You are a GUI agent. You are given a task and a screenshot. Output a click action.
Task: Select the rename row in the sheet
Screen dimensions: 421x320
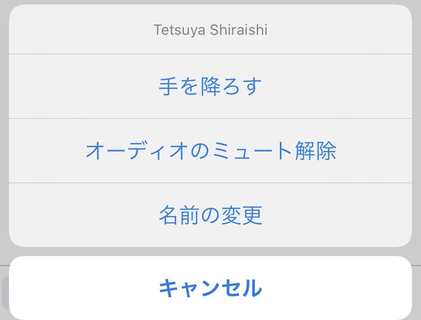(x=210, y=215)
